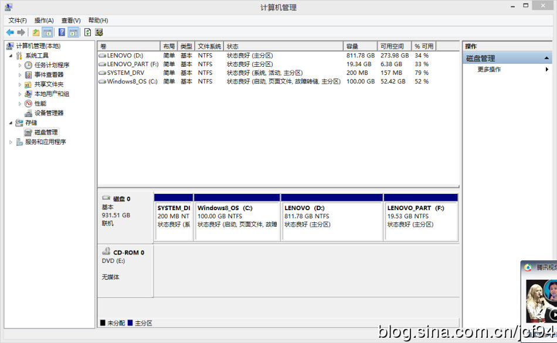557x343 pixels.
Task: Expand the 服务和应用程序 node
Action: [11, 142]
